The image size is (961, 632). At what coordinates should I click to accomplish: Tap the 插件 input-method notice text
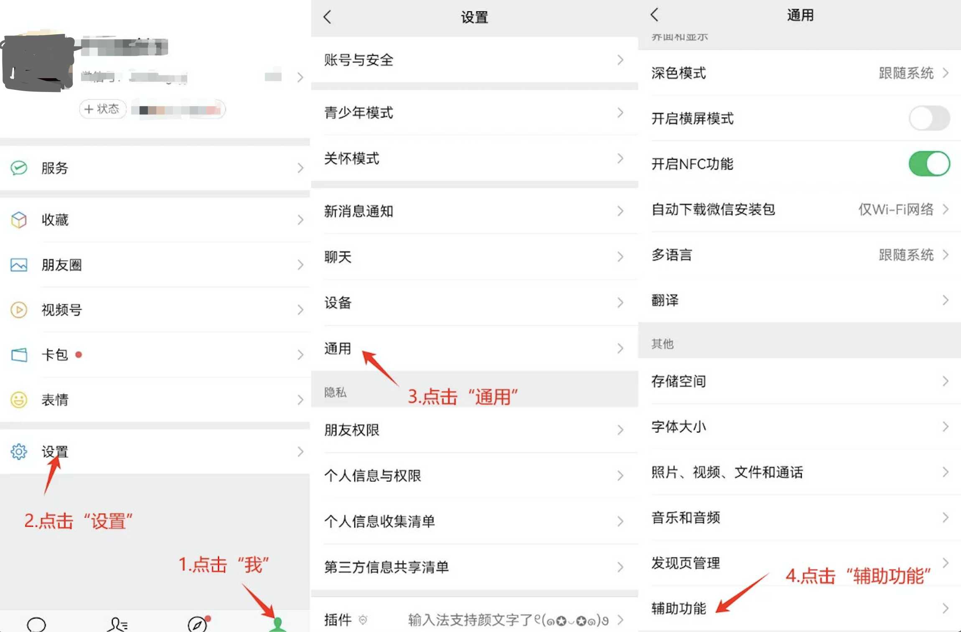click(508, 620)
